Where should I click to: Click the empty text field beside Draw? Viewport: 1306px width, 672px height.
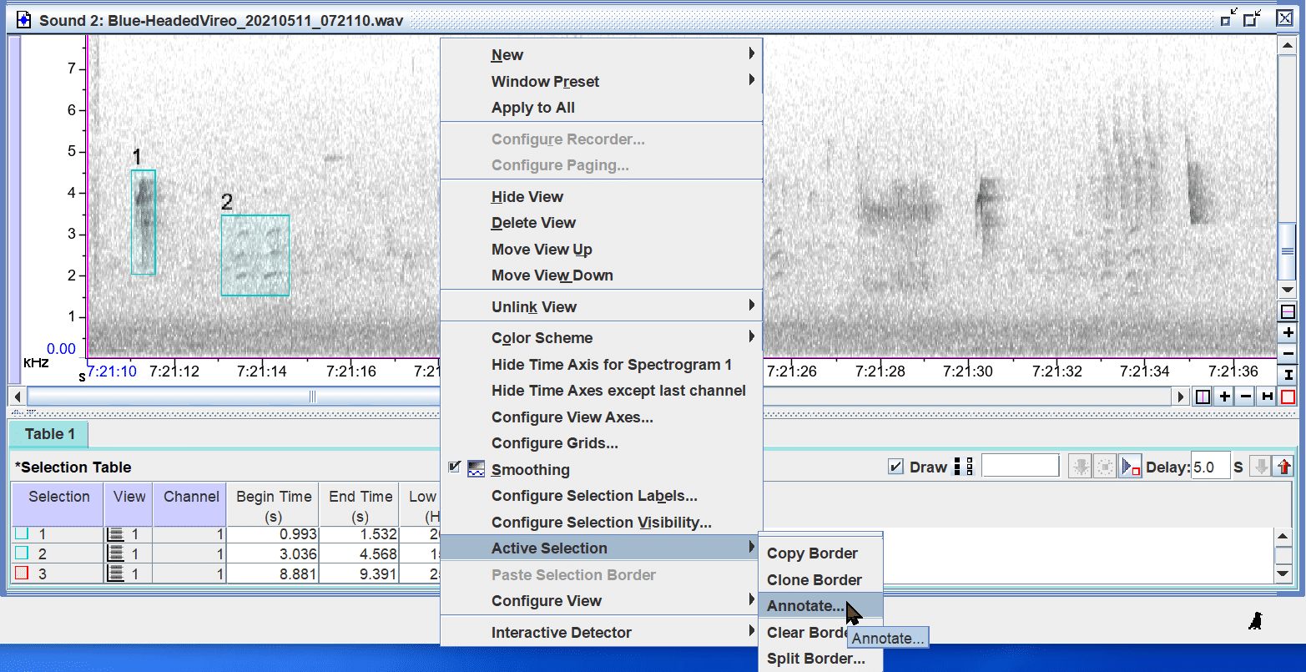(x=1021, y=466)
